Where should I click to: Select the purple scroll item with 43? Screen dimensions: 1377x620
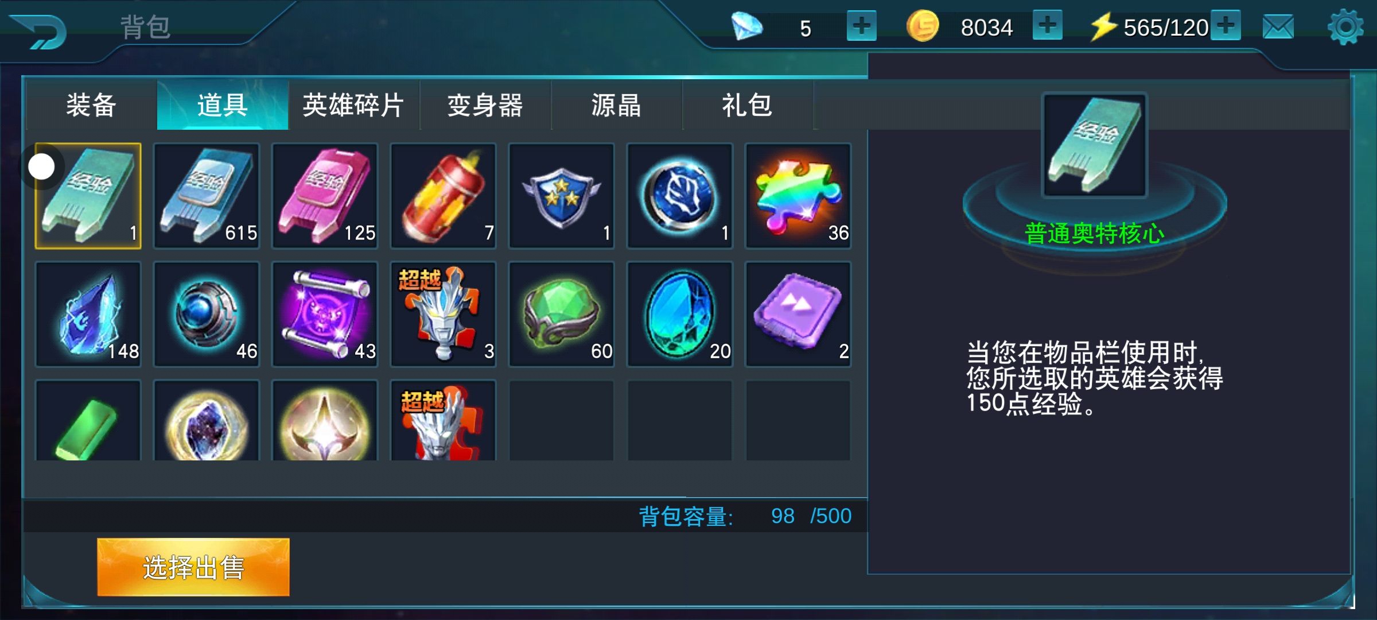point(325,314)
